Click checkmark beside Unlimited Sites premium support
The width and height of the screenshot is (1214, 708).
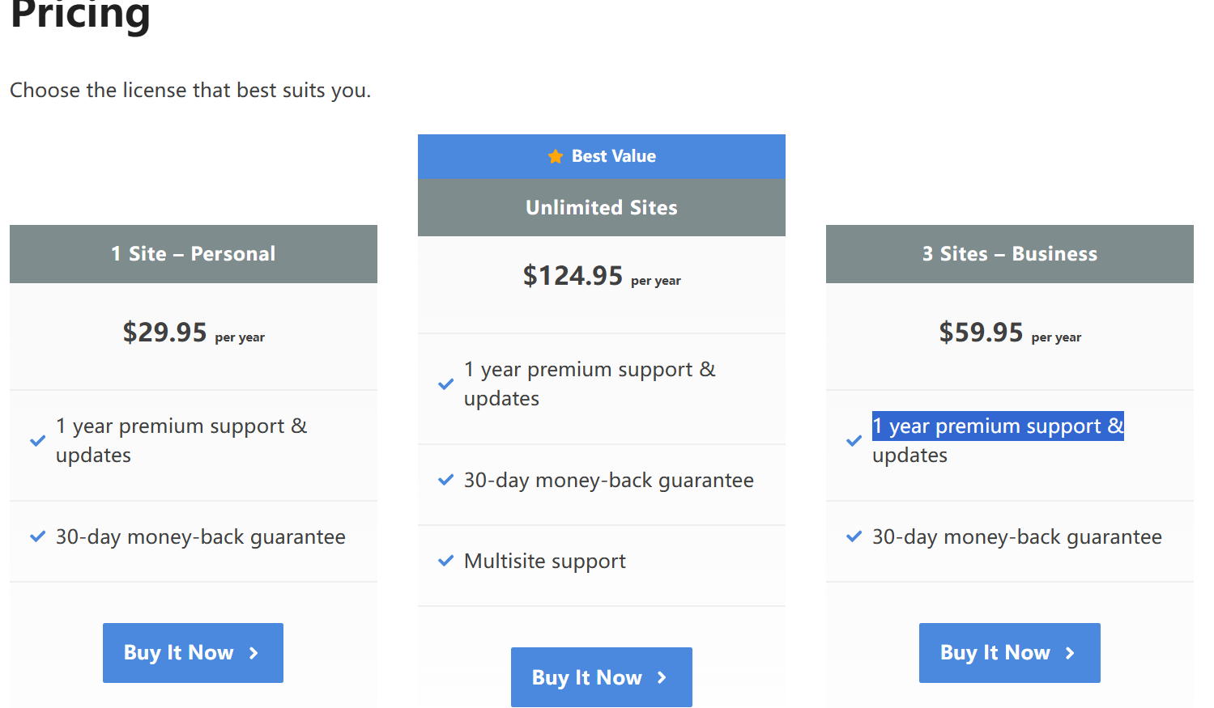[445, 384]
